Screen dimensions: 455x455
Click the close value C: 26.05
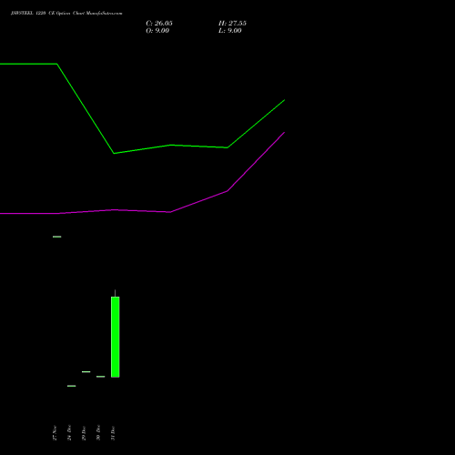point(159,24)
